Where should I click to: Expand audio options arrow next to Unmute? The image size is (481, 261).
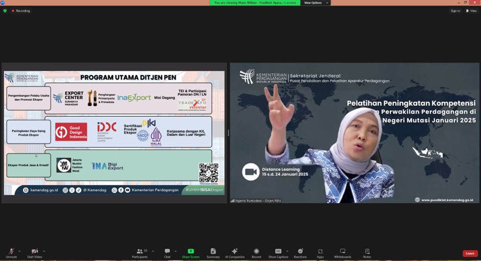coord(19,251)
